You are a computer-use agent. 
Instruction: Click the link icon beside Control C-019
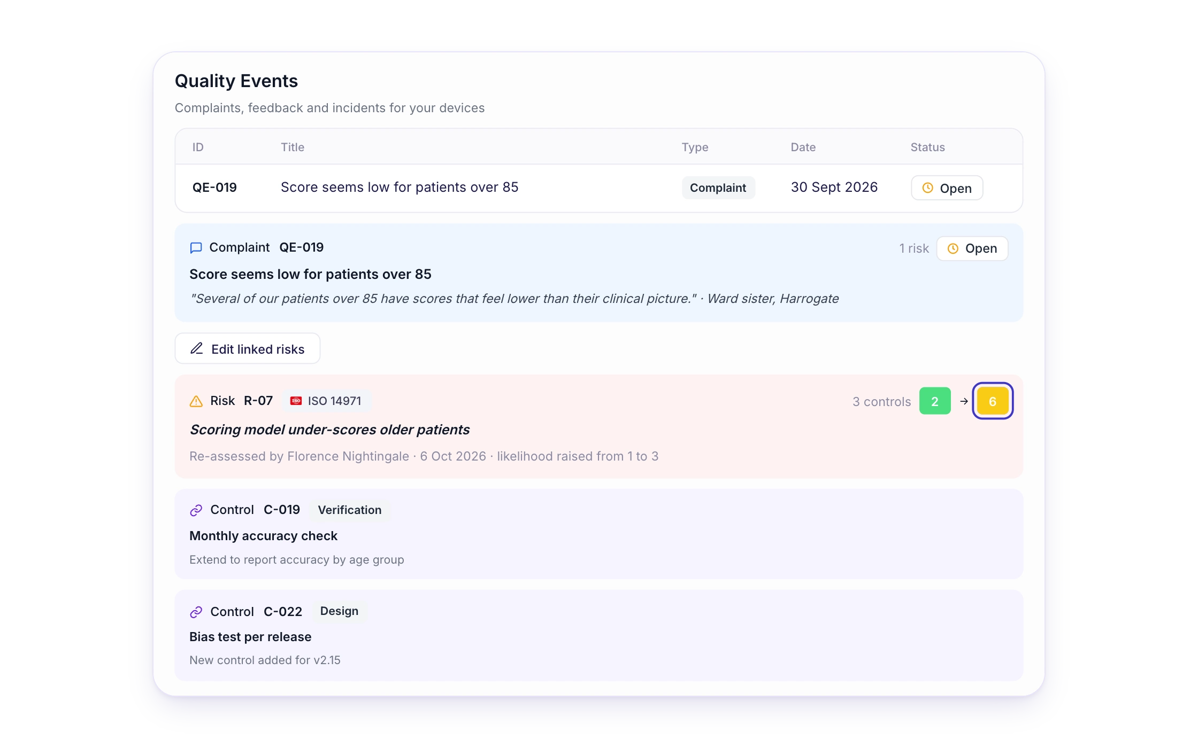[x=196, y=510]
